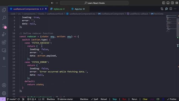
Task: Click second Blackbox status bar item
Action: (84, 99)
